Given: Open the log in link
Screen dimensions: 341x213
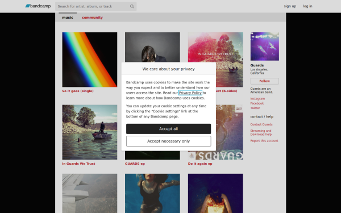Looking at the screenshot, I should (x=307, y=6).
